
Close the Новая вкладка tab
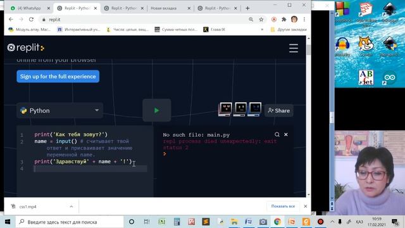click(x=189, y=8)
